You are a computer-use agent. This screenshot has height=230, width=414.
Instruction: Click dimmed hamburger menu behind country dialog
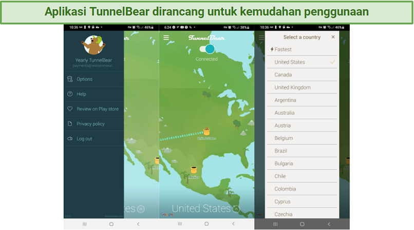[261, 38]
